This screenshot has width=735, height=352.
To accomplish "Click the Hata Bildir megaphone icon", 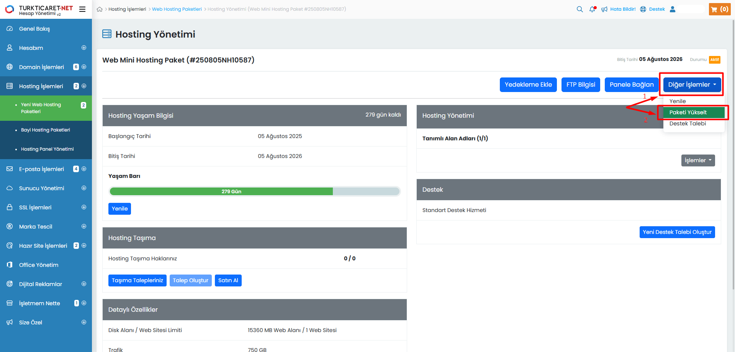I will tap(604, 9).
